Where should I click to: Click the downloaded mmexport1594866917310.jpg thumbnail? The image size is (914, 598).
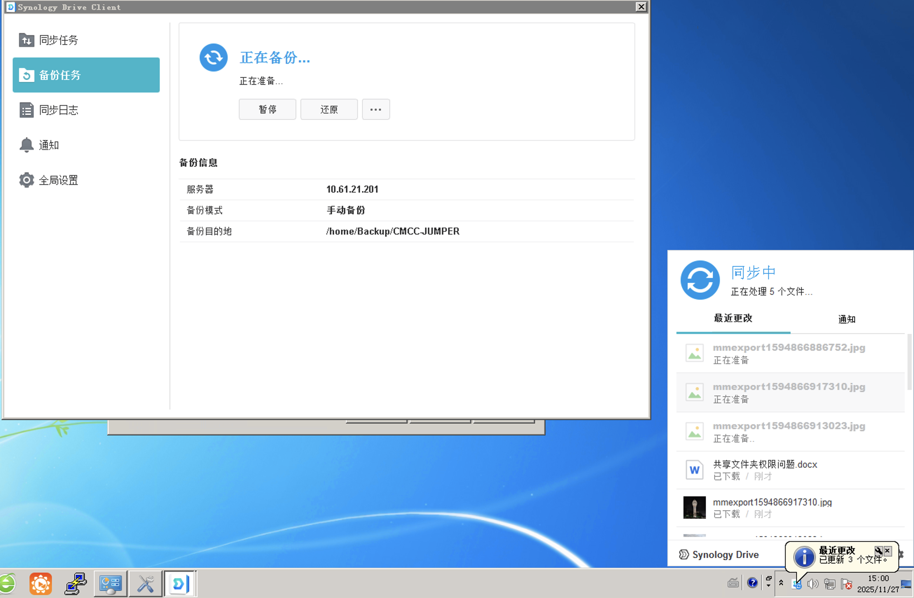pos(694,507)
